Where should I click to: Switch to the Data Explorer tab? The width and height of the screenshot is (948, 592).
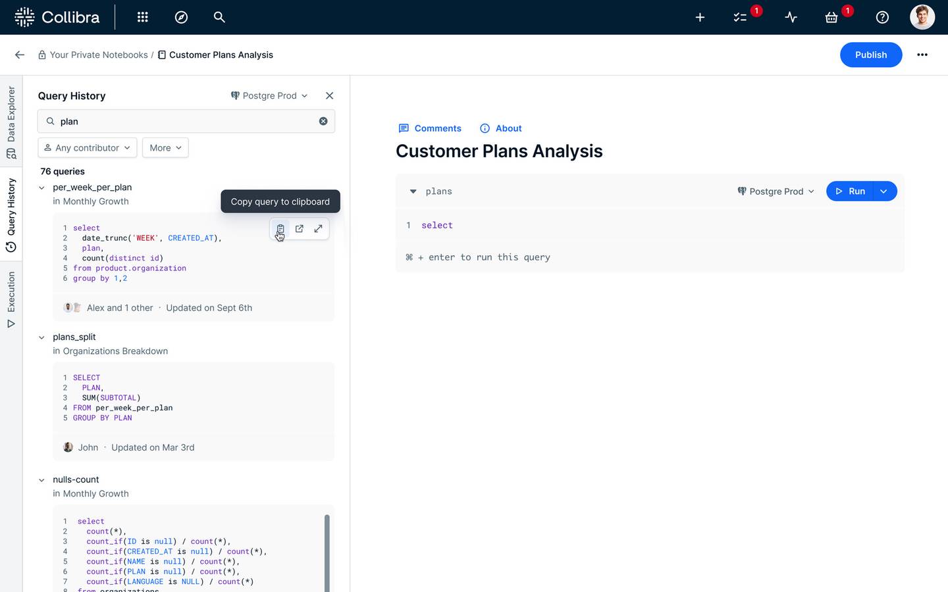pos(11,122)
